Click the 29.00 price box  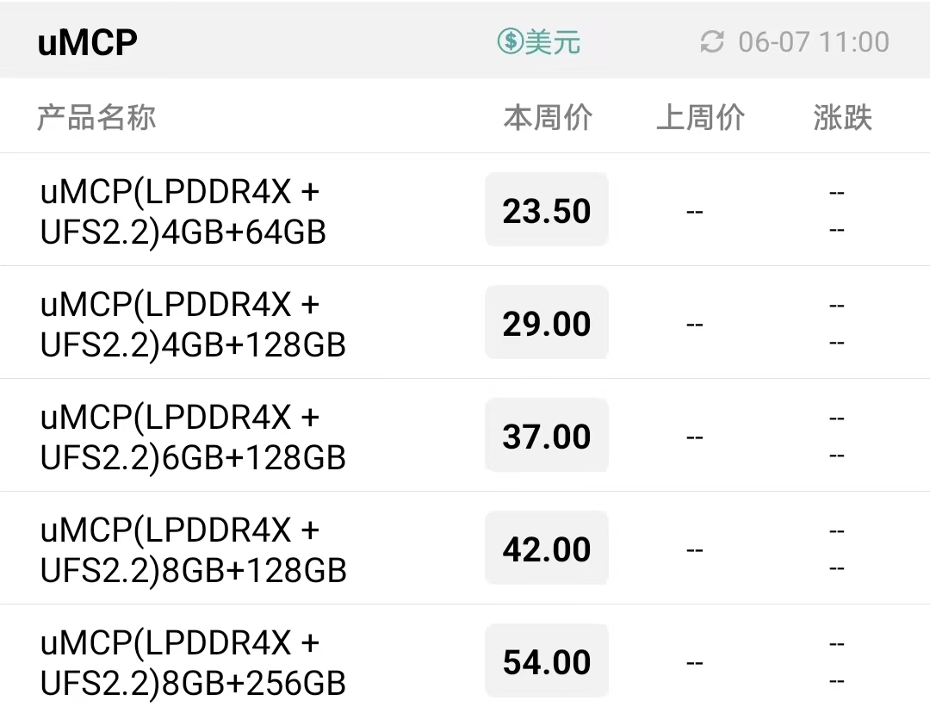pyautogui.click(x=547, y=322)
